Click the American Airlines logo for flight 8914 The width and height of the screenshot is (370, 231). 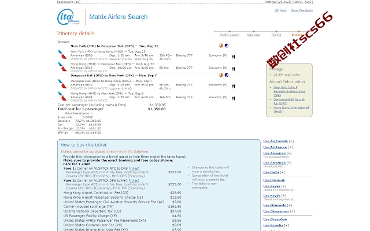(x=62, y=84)
